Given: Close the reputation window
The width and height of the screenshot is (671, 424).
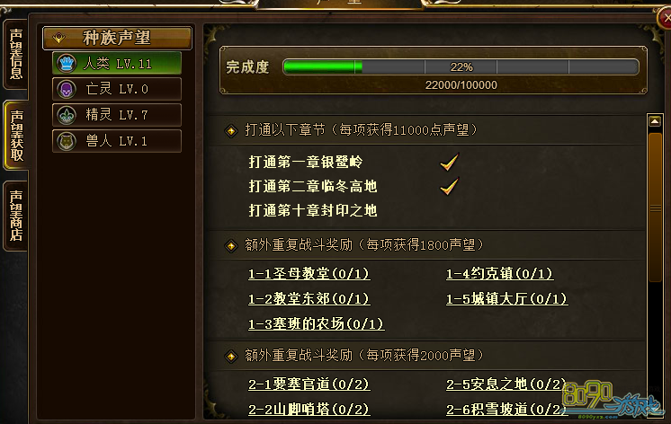Looking at the screenshot, I should tap(665, 17).
